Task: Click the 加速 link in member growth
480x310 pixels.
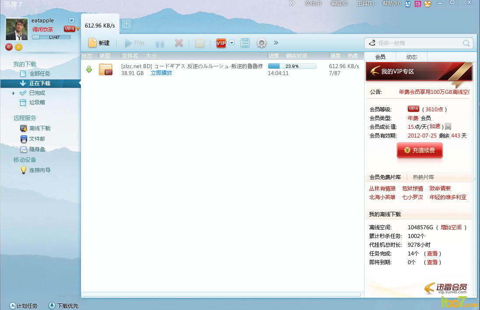Action: (x=434, y=127)
